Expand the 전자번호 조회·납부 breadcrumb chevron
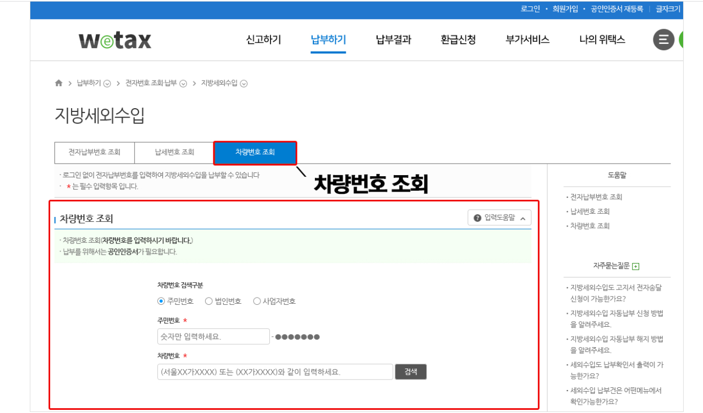 (x=183, y=84)
